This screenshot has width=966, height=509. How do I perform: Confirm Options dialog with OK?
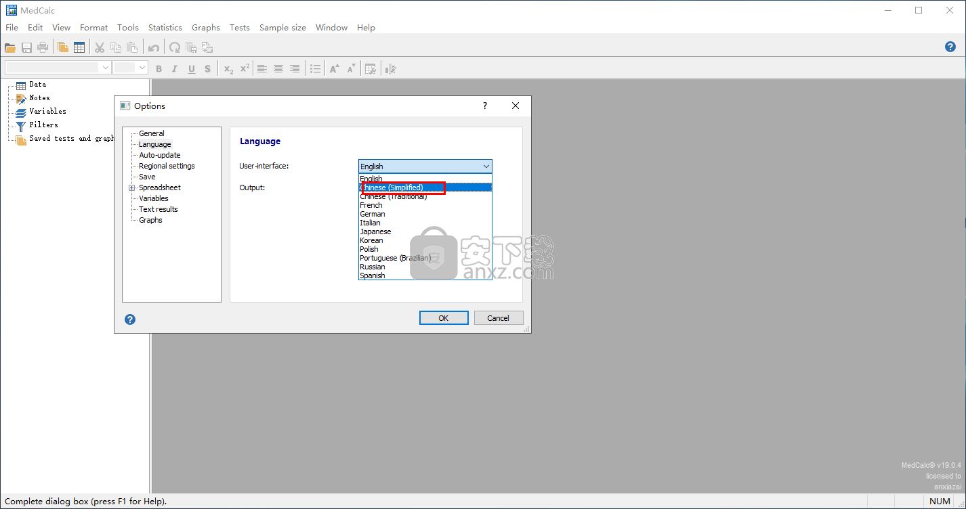444,318
